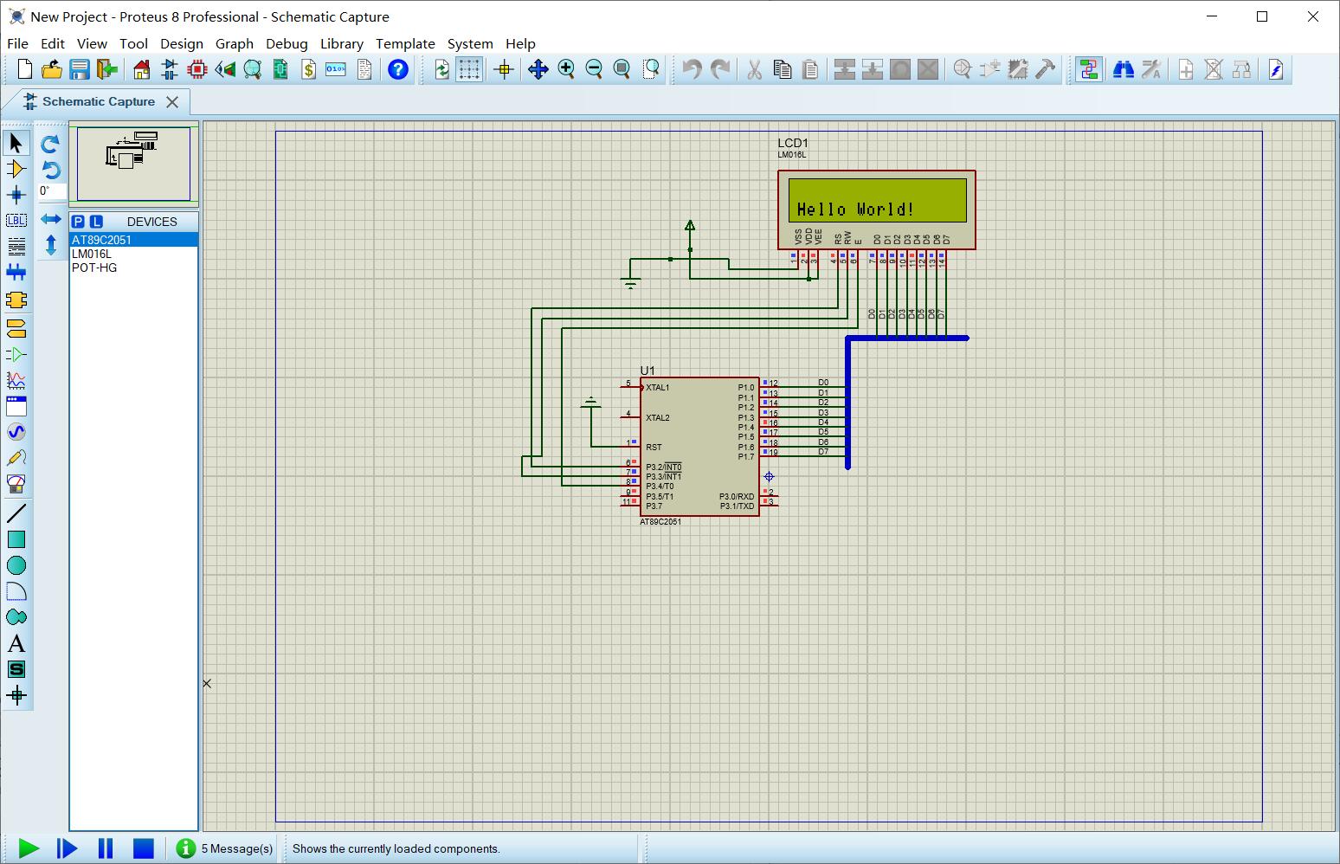This screenshot has height=864, width=1340.
Task: Select the Virtual Instruments meter
Action: pos(16,484)
